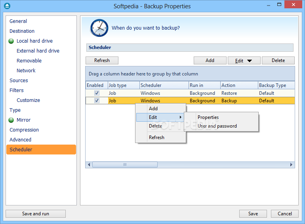Click the Add button above the grid
This screenshot has width=305, height=224.
click(x=210, y=60)
